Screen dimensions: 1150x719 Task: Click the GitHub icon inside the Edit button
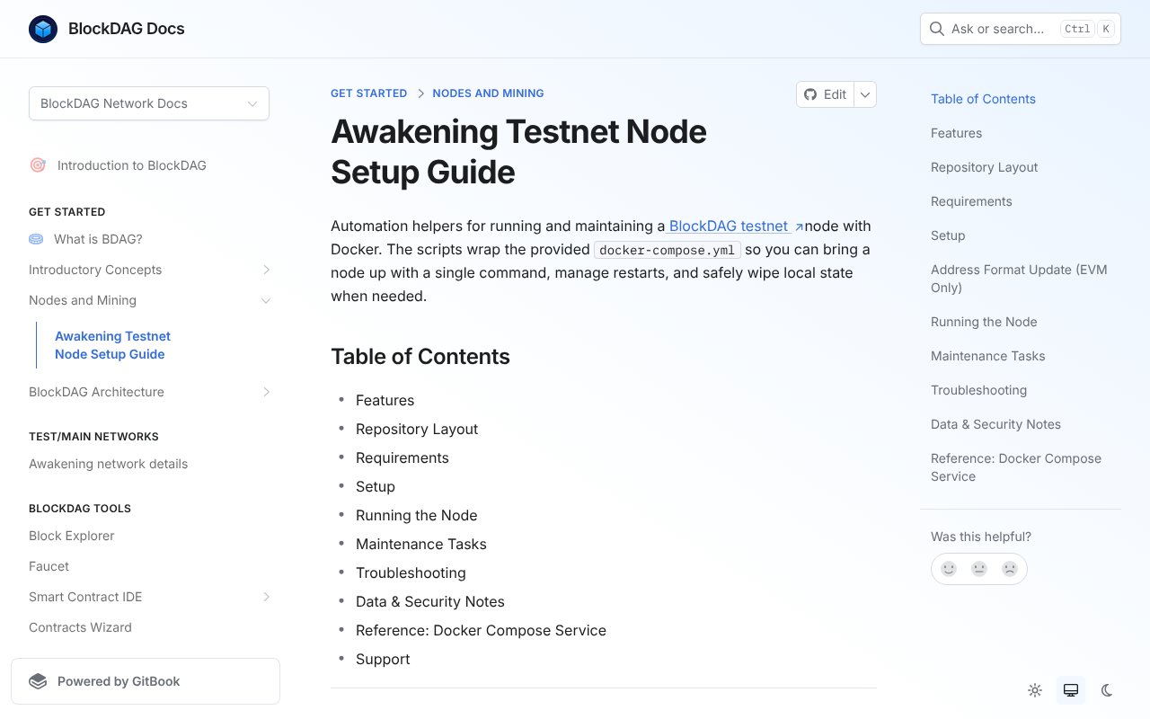click(811, 94)
